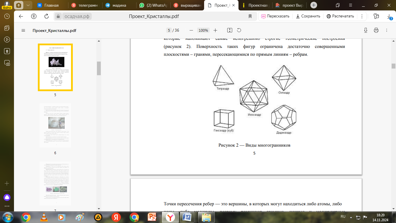Open zoom percentage 100% field
The width and height of the screenshot is (396, 223).
pos(203,30)
